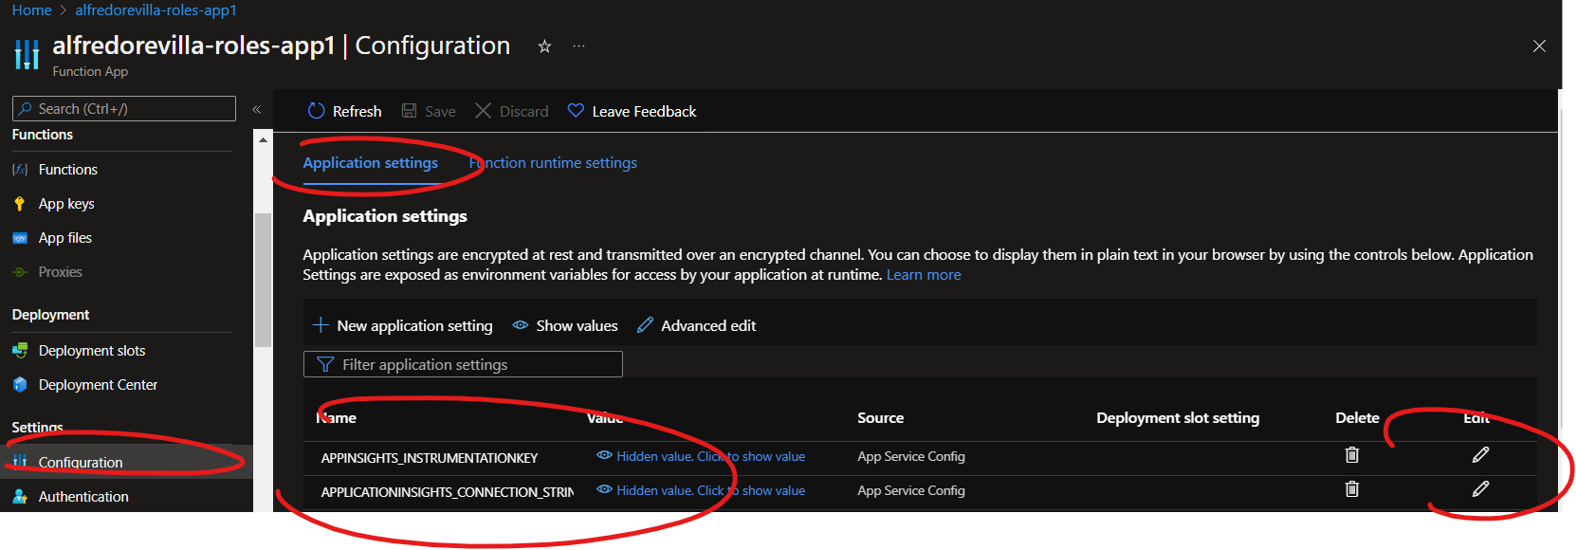Click the sidebar scrollbar up arrow
This screenshot has width=1576, height=550.
click(263, 139)
